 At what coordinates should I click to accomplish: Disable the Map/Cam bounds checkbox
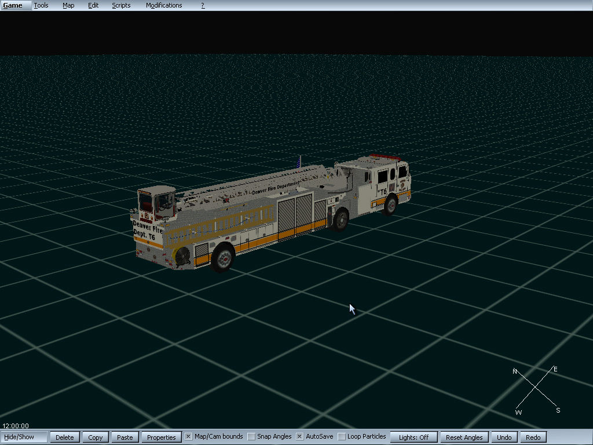[188, 437]
